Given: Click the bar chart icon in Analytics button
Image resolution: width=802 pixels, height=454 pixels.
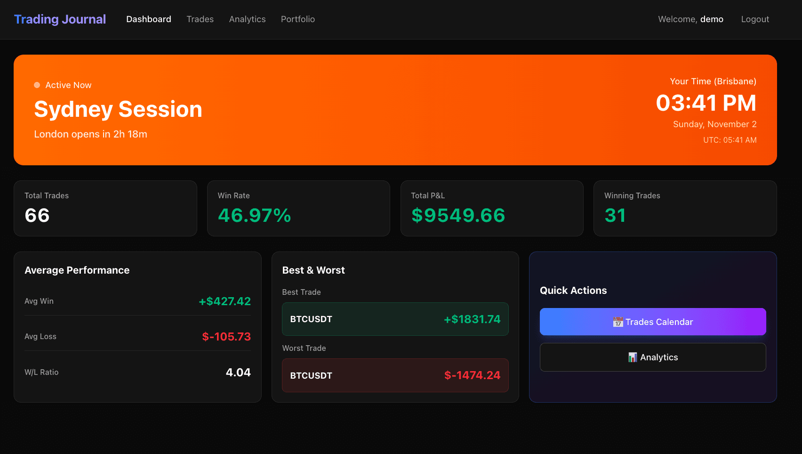Looking at the screenshot, I should pos(633,357).
